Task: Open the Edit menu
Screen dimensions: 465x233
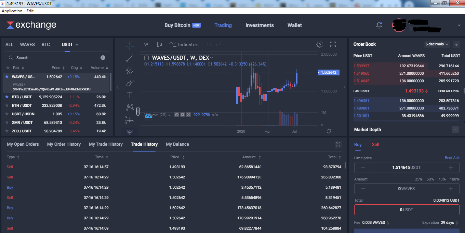Action: coord(30,11)
